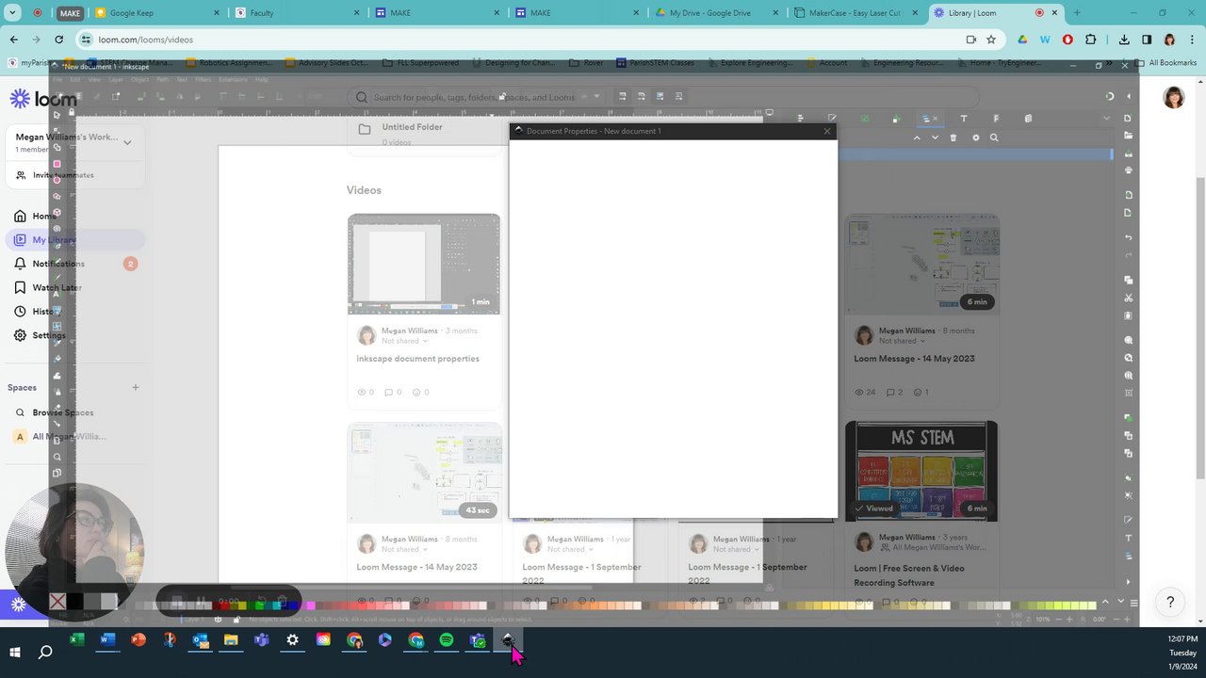Open the Loom profile avatar at top right
1206x678 pixels.
(x=1173, y=98)
